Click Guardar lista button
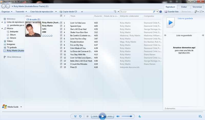This screenshot has height=120, width=205. pyautogui.click(x=171, y=11)
